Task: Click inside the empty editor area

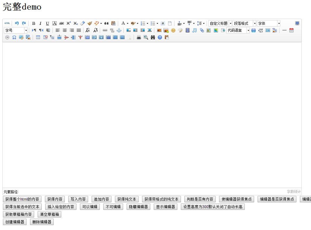Action: (152, 114)
